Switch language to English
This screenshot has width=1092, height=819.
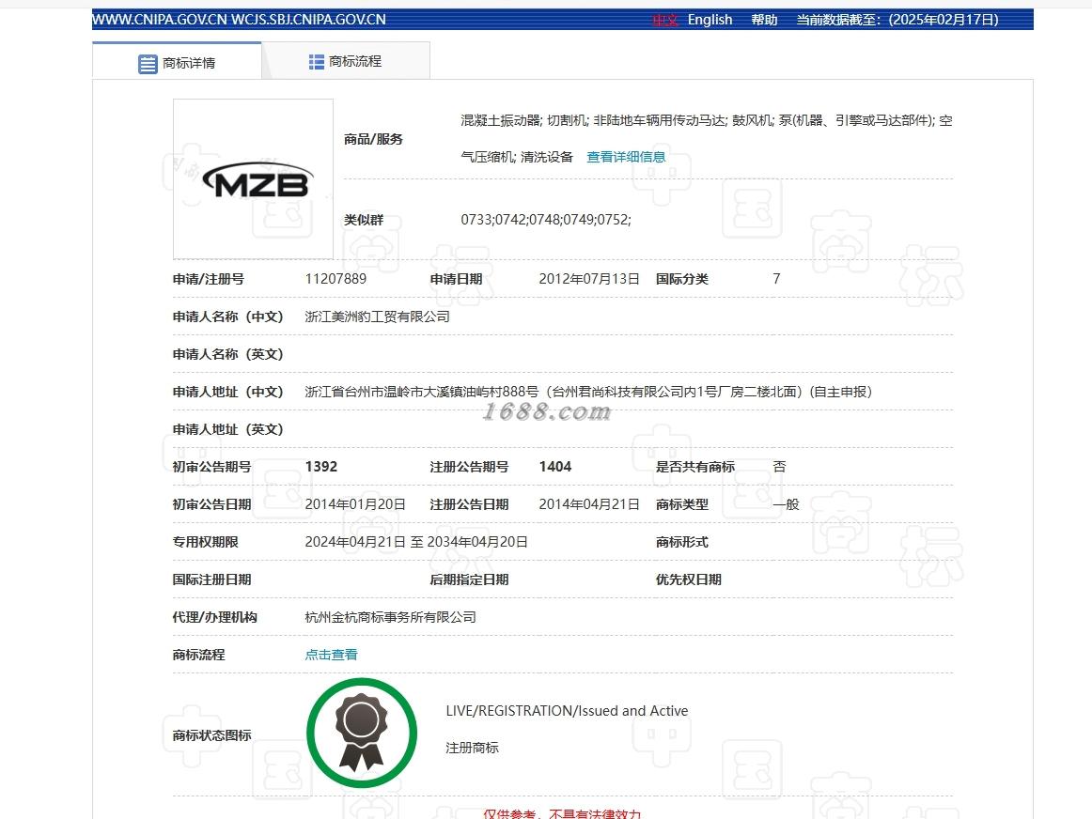pyautogui.click(x=710, y=20)
